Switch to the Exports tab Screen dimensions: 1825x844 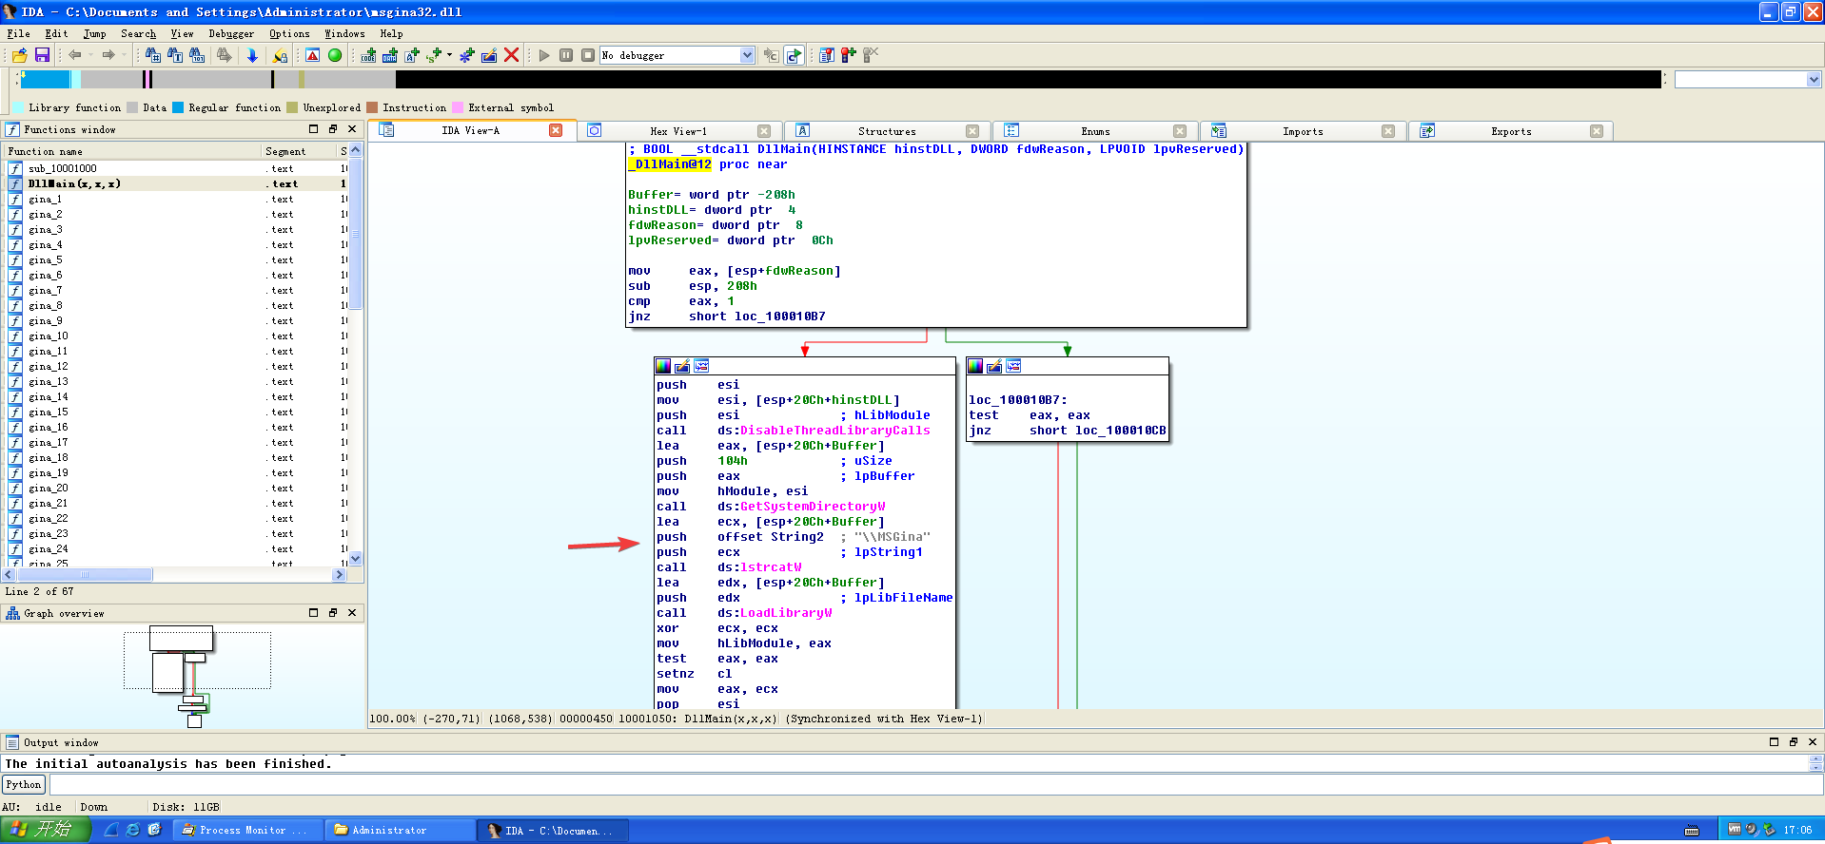pos(1511,131)
